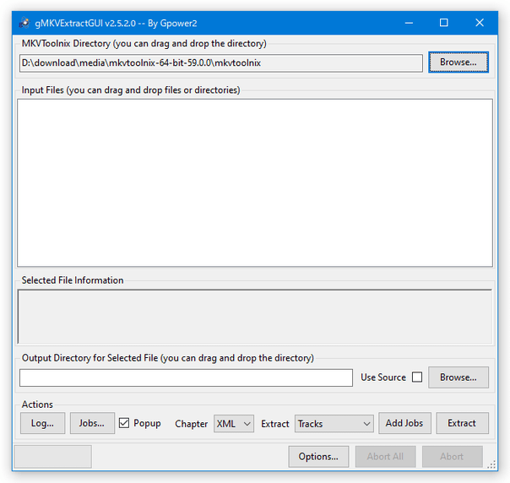Browse for the output directory
This screenshot has width=510, height=483.
click(x=458, y=377)
